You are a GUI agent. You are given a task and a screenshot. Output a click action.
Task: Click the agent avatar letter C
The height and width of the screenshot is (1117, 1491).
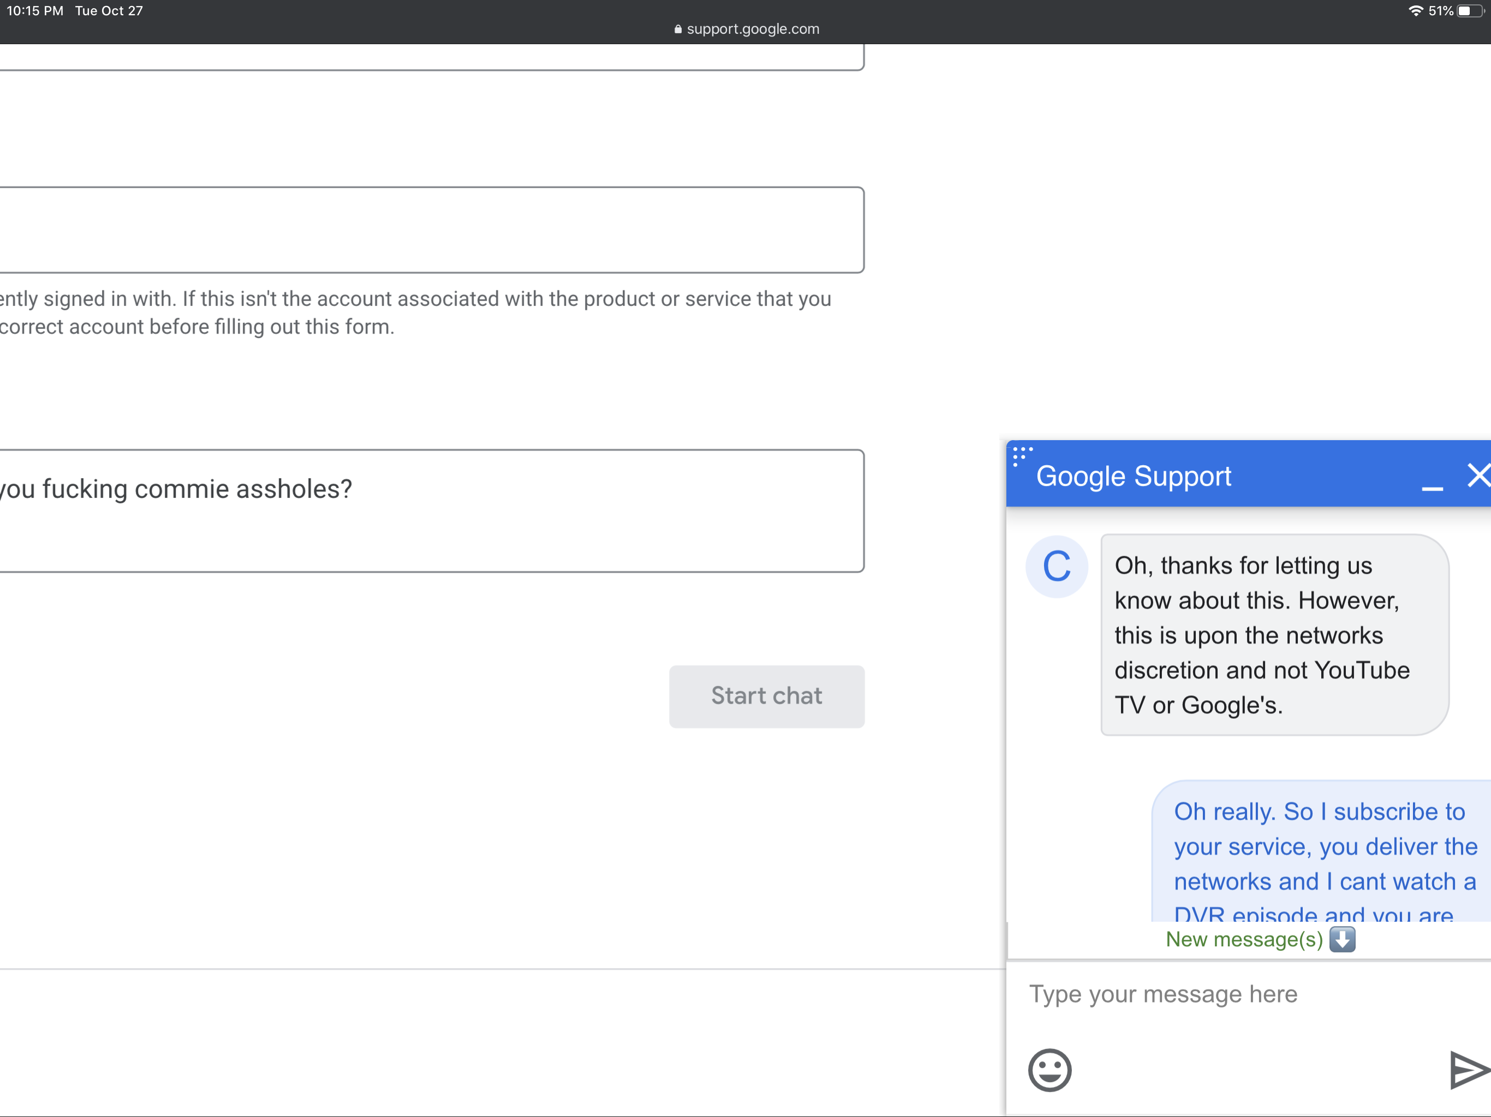point(1056,566)
